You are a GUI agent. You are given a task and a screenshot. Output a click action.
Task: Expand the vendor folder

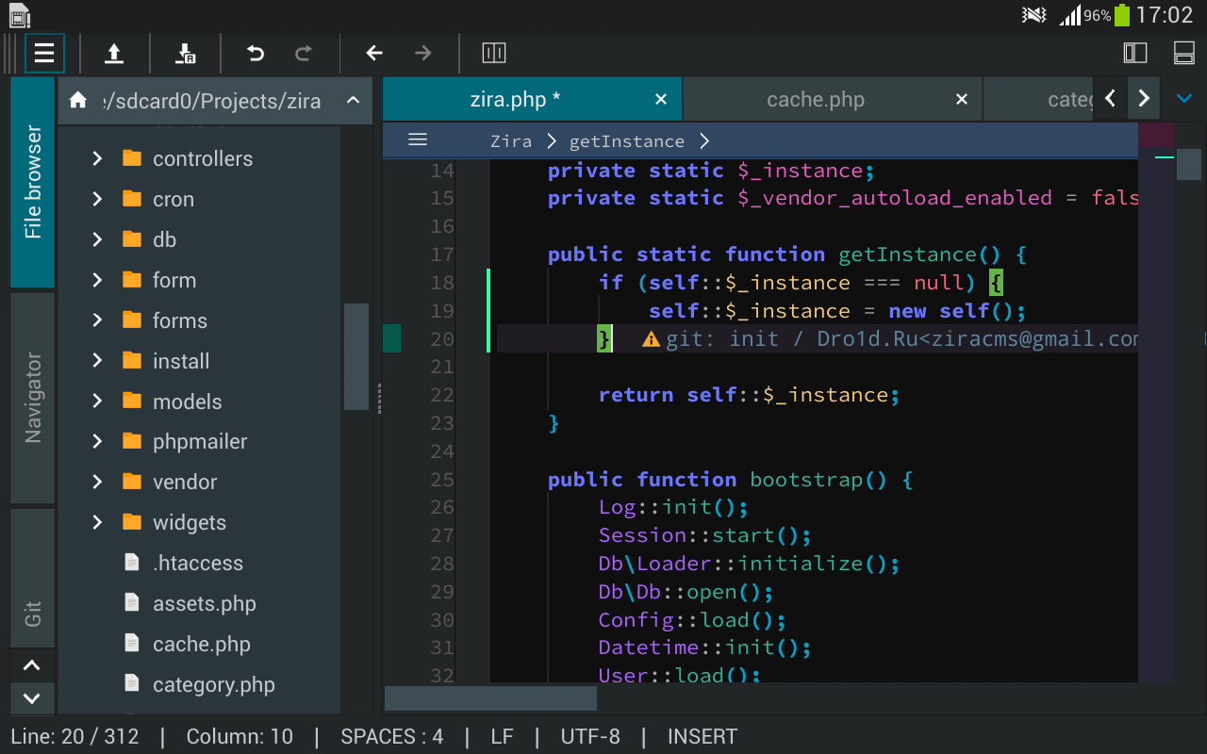[97, 483]
